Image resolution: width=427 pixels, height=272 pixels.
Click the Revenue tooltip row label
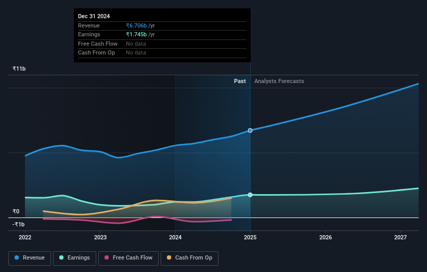tap(89, 25)
